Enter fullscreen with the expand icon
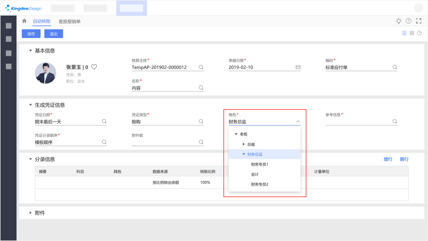The width and height of the screenshot is (428, 241). (x=418, y=21)
